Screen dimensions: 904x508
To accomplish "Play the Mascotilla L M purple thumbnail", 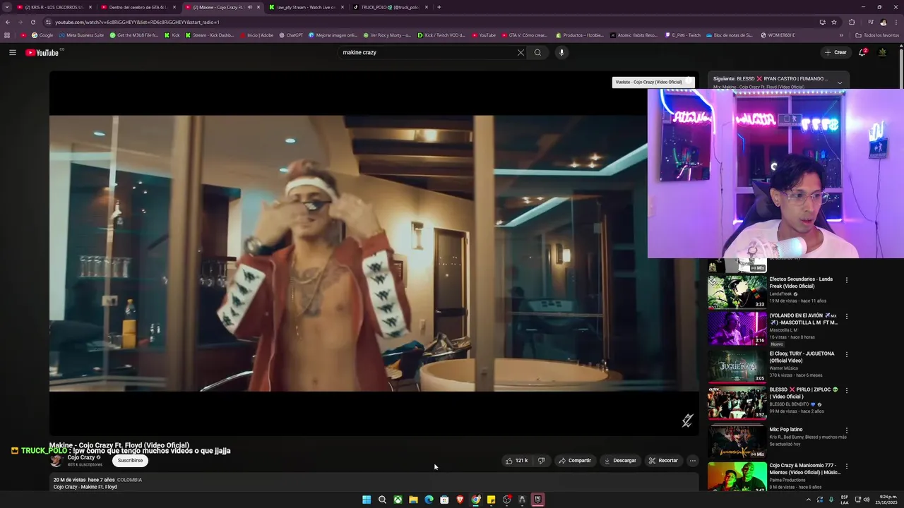I will click(x=737, y=328).
